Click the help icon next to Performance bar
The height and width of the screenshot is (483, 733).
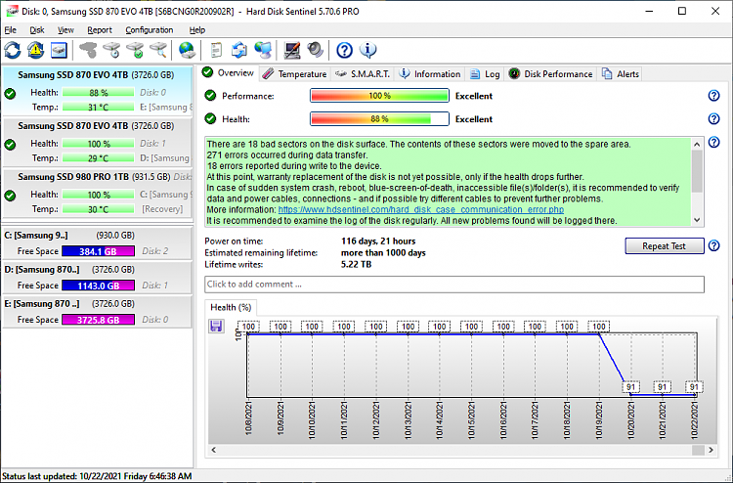(713, 96)
